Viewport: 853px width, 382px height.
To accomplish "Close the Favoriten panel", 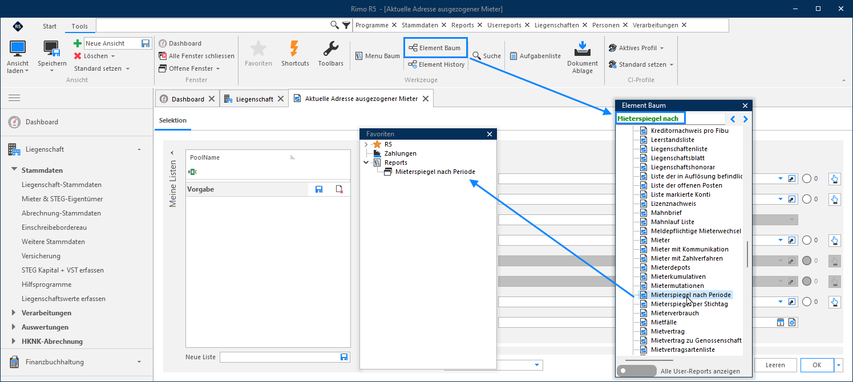I will [x=489, y=134].
